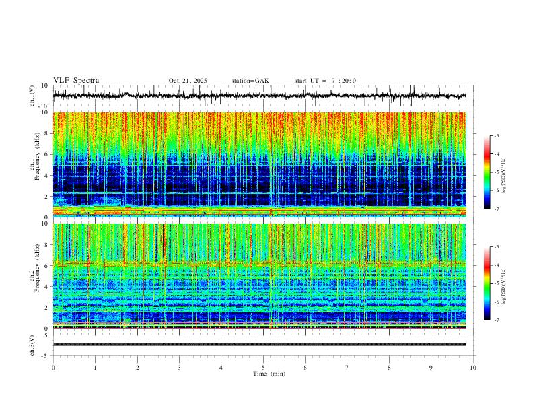Click the "-7" tick on ch.1 colorbar
Image resolution: width=533 pixels, height=412 pixels.
click(x=497, y=209)
